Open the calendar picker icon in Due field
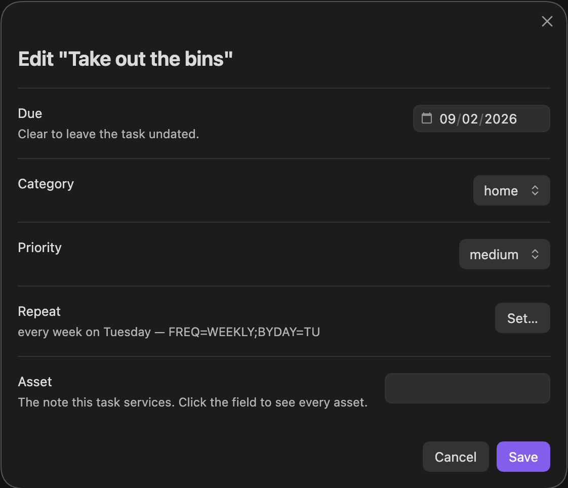568x488 pixels. (427, 118)
